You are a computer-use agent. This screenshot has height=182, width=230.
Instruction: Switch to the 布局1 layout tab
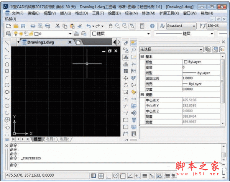pos(50,139)
